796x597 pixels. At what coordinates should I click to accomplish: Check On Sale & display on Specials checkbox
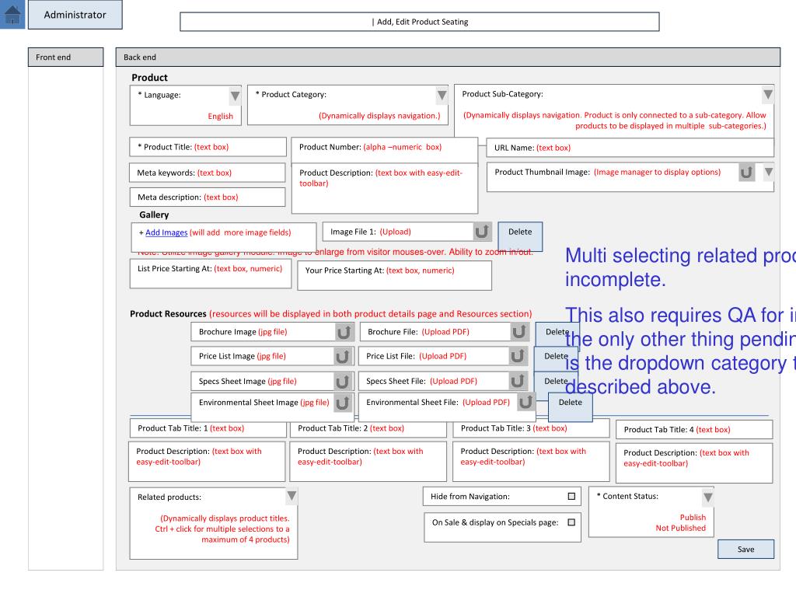point(571,522)
